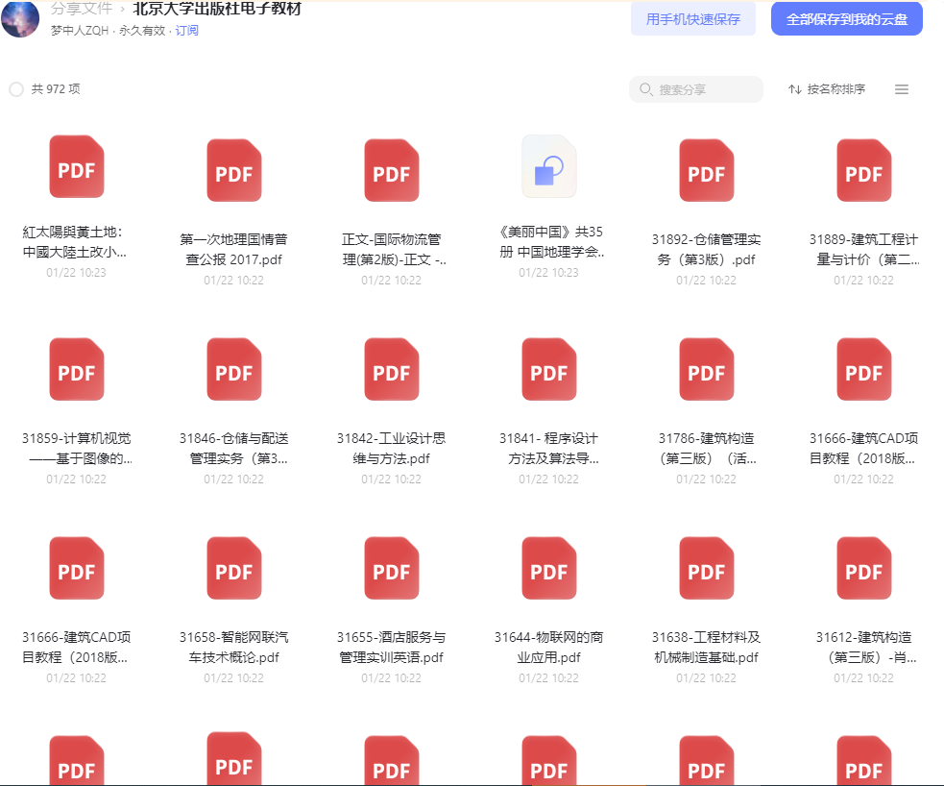Toggle the select-all circle beside 共 972 项
This screenshot has height=786, width=944.
point(16,89)
